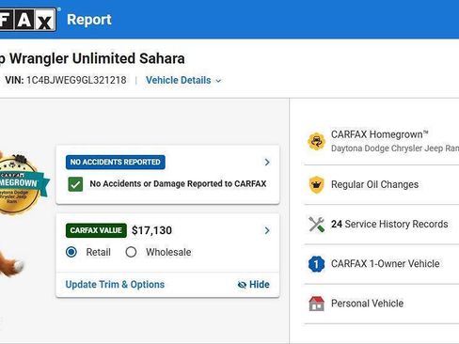This screenshot has width=459, height=344.
Task: Click the CARFAX logo in header
Action: click(27, 20)
